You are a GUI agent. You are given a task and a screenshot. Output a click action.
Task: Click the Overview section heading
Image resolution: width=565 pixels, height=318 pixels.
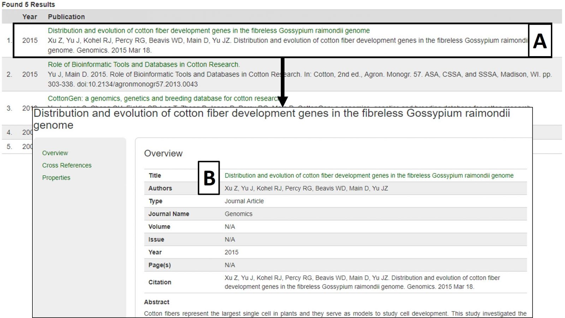[163, 154]
